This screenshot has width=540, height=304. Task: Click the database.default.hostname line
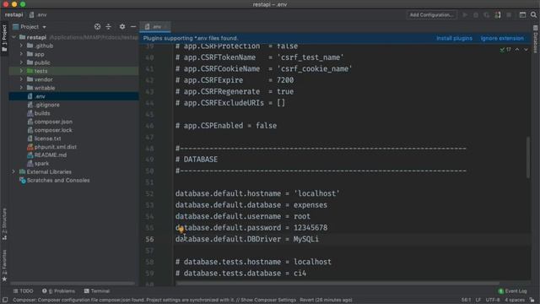[x=257, y=193]
